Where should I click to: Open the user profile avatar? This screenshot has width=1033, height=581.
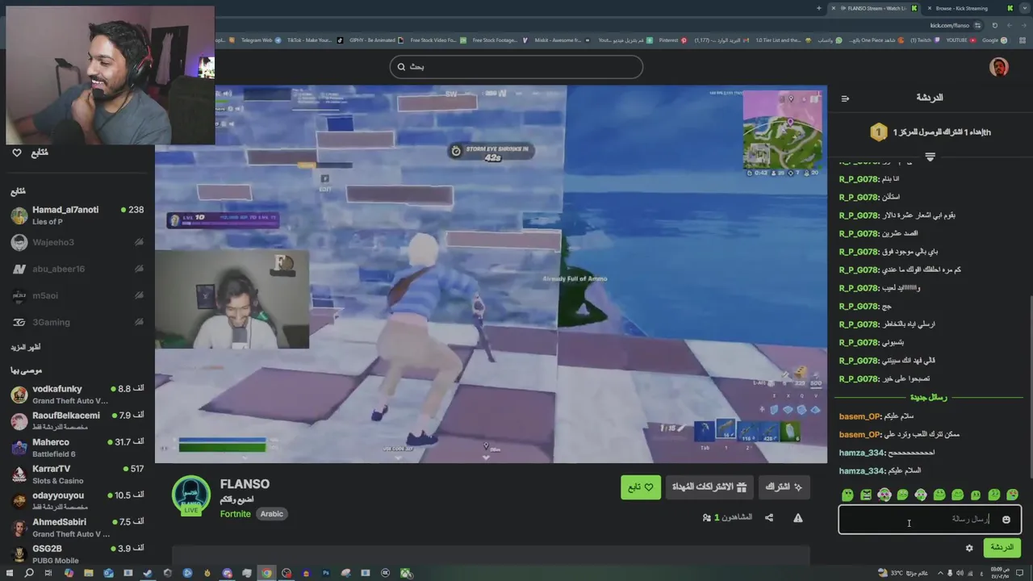(999, 67)
